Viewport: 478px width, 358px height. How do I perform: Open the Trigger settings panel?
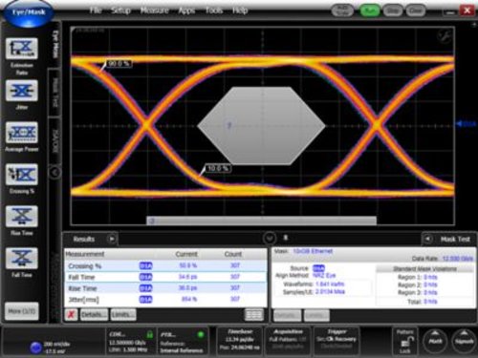(337, 341)
